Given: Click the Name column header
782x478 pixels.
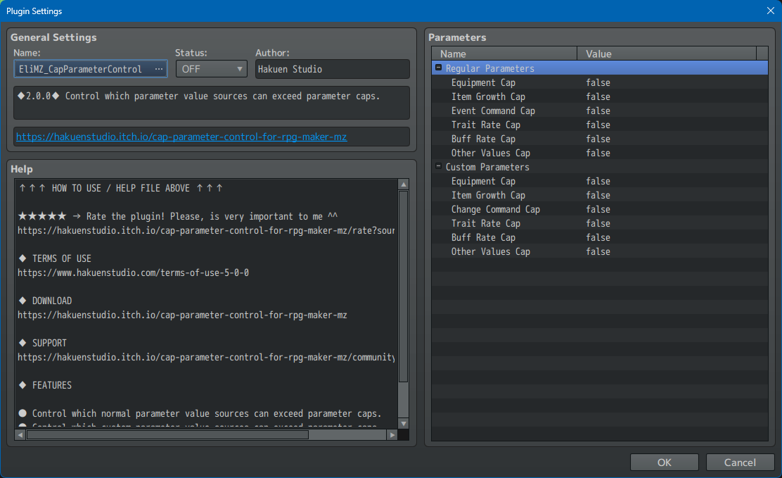Looking at the screenshot, I should pyautogui.click(x=504, y=54).
